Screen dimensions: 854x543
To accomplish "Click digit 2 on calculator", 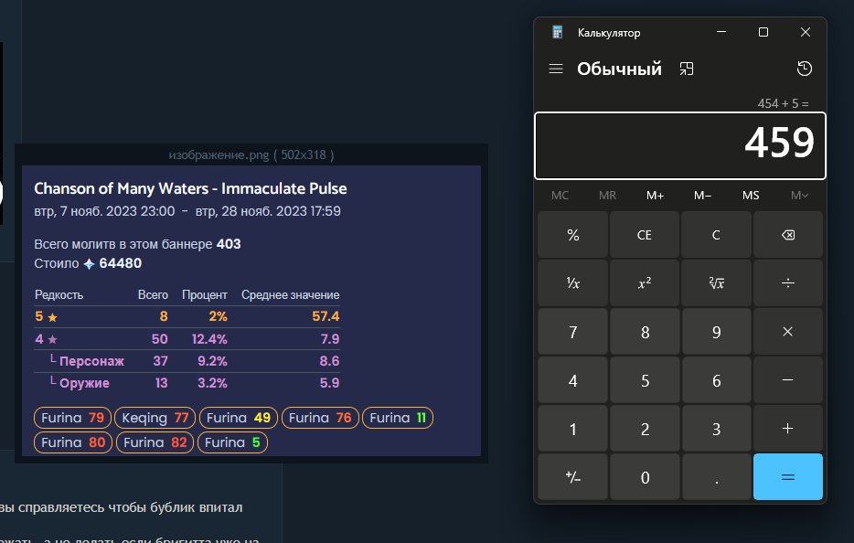I will [645, 429].
